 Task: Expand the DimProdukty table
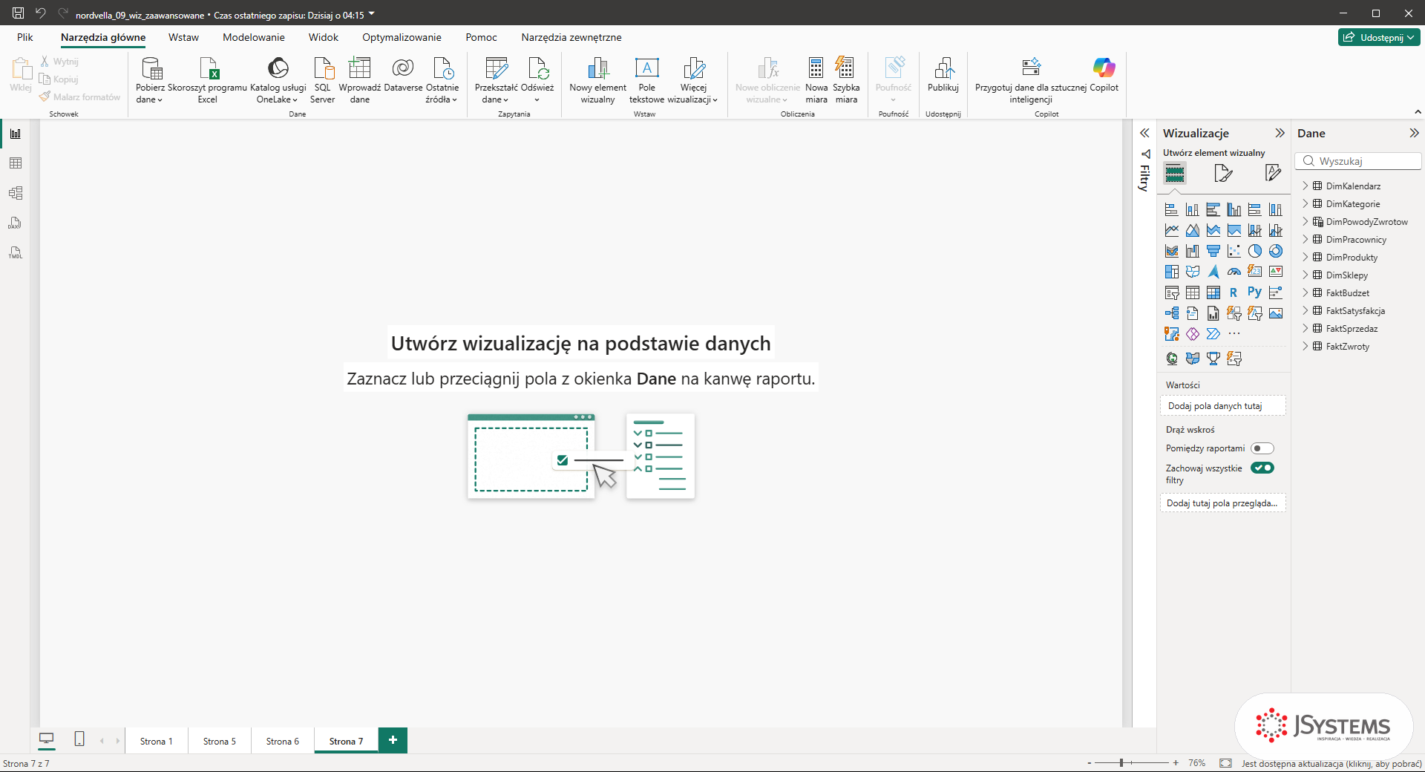point(1306,257)
